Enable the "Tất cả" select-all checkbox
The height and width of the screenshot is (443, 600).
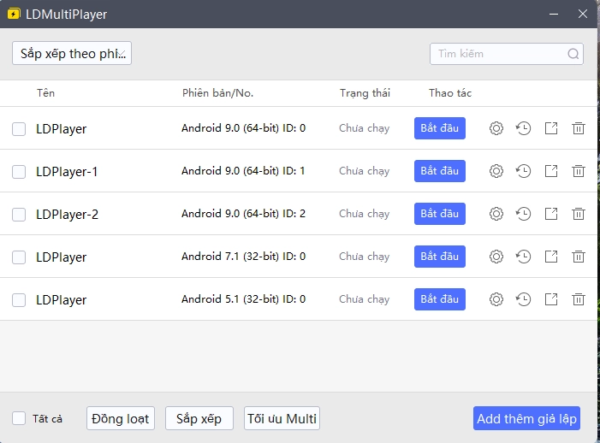click(x=19, y=418)
